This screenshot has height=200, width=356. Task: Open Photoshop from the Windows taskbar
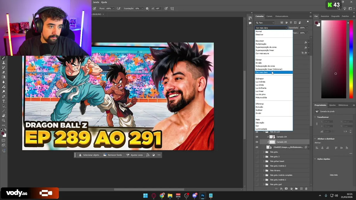(x=203, y=196)
